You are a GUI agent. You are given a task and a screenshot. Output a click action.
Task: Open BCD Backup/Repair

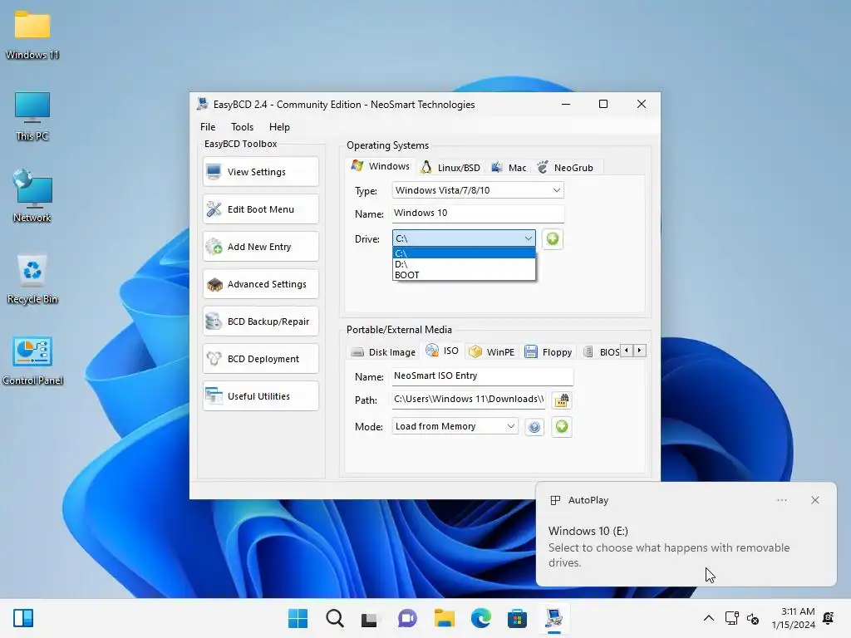260,321
